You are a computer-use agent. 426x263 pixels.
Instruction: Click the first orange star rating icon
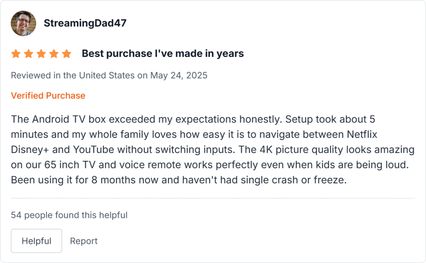point(16,53)
